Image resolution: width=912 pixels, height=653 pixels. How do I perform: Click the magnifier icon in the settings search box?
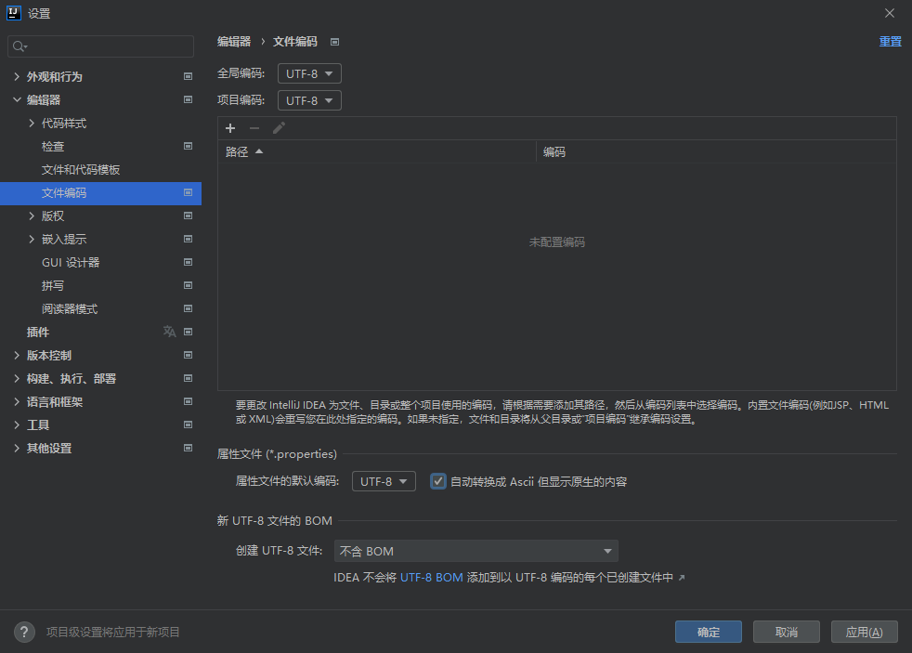tap(20, 46)
